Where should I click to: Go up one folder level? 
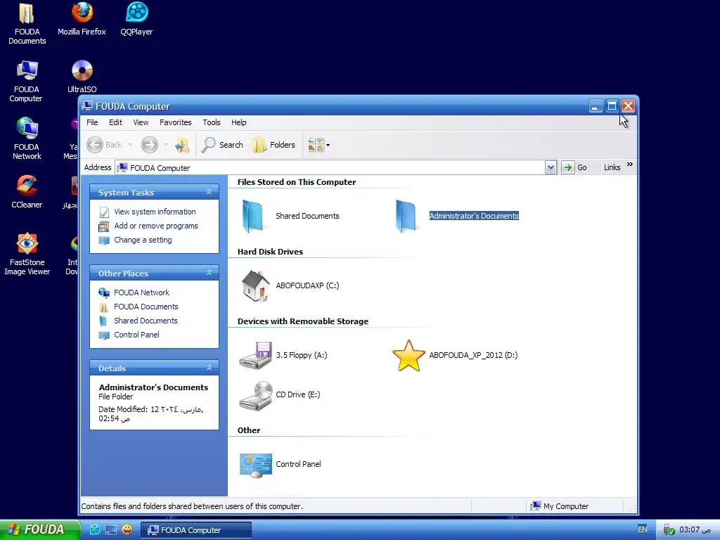[x=182, y=145]
